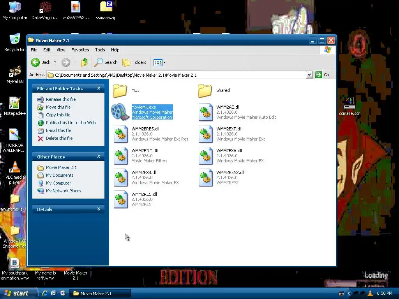Viewport: 399px width, 299px height.
Task: Click the Forward arrow button
Action: coord(66,62)
